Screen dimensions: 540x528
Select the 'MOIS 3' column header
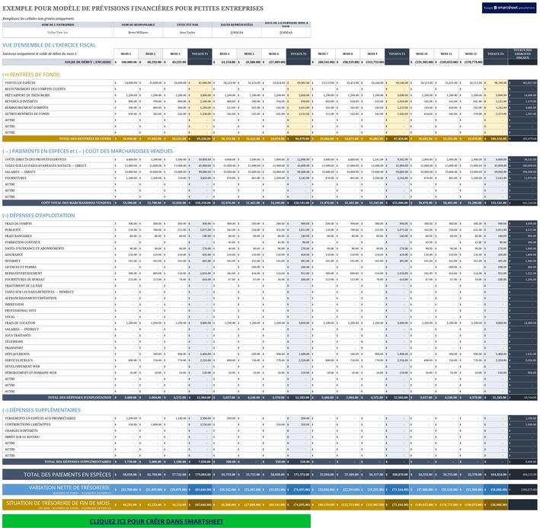tap(175, 54)
